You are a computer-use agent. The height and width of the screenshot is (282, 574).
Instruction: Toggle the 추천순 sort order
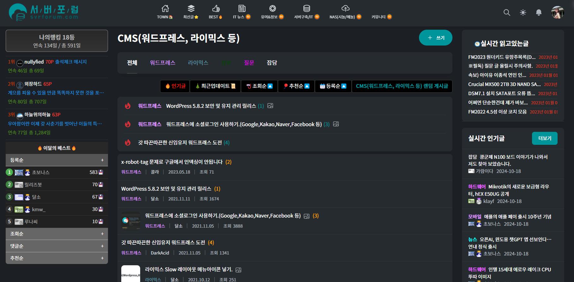coord(296,86)
